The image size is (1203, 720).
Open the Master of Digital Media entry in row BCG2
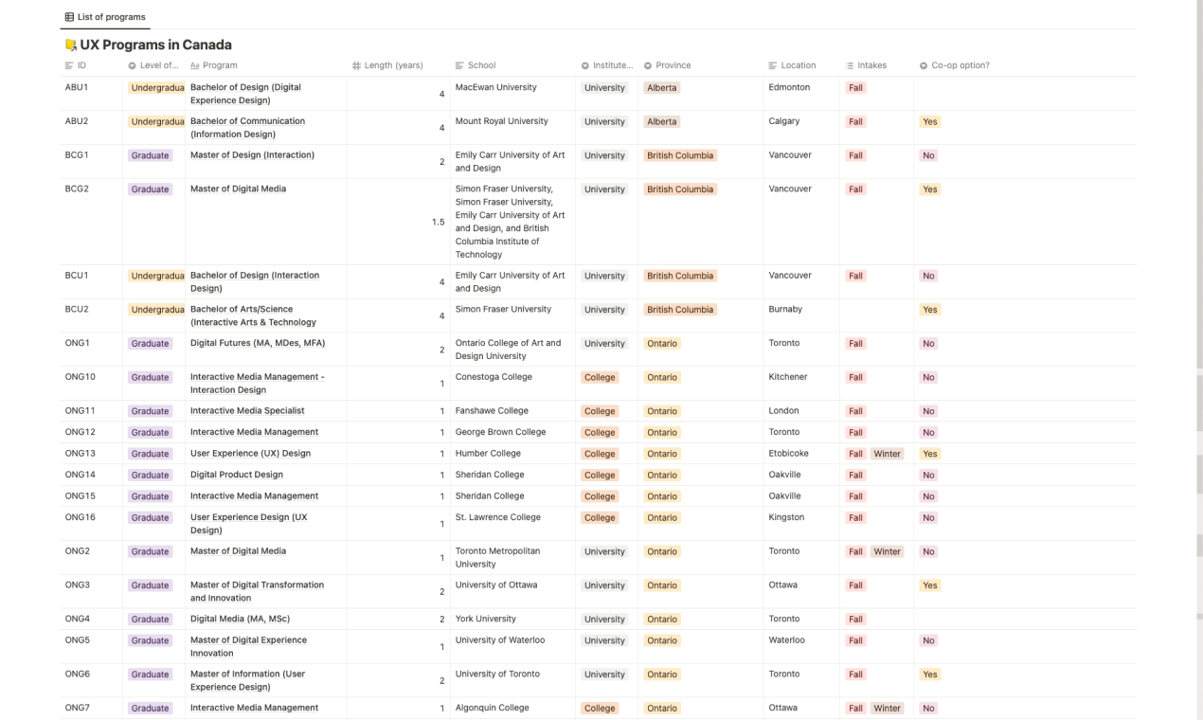pyautogui.click(x=238, y=189)
